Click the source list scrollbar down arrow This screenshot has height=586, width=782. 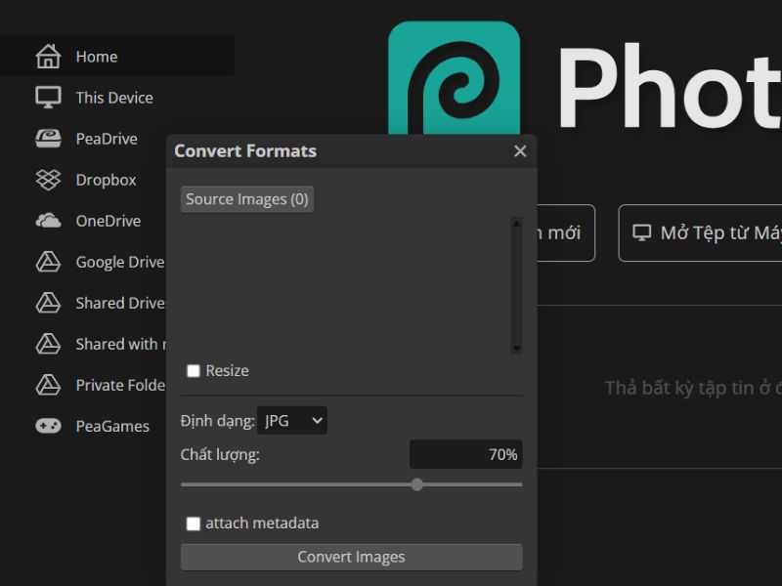[x=517, y=349]
